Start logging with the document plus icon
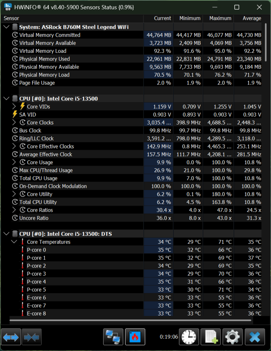The height and width of the screenshot is (351, 271). point(210,337)
